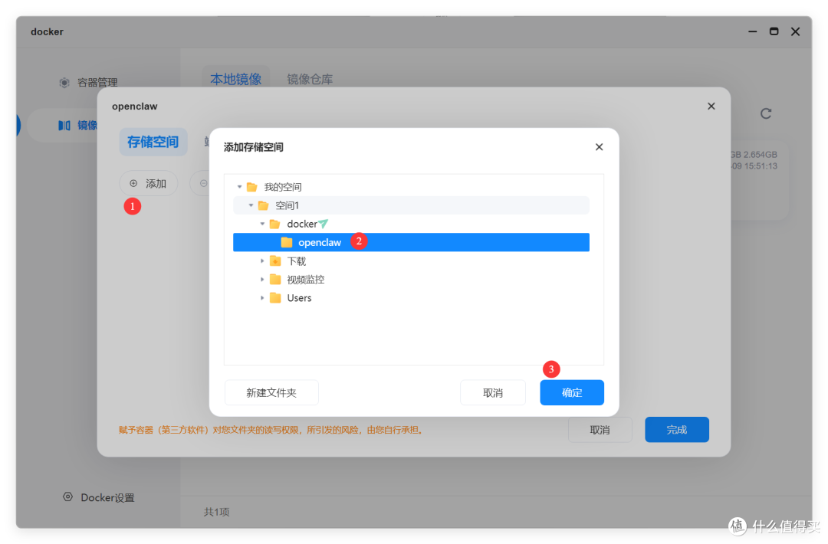
Task: Select the 下载 folder name
Action: tap(296, 261)
